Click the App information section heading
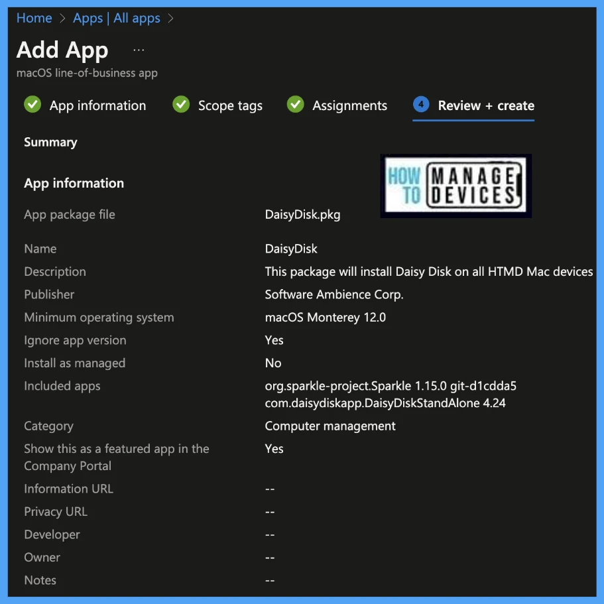Image resolution: width=604 pixels, height=604 pixels. coord(74,183)
